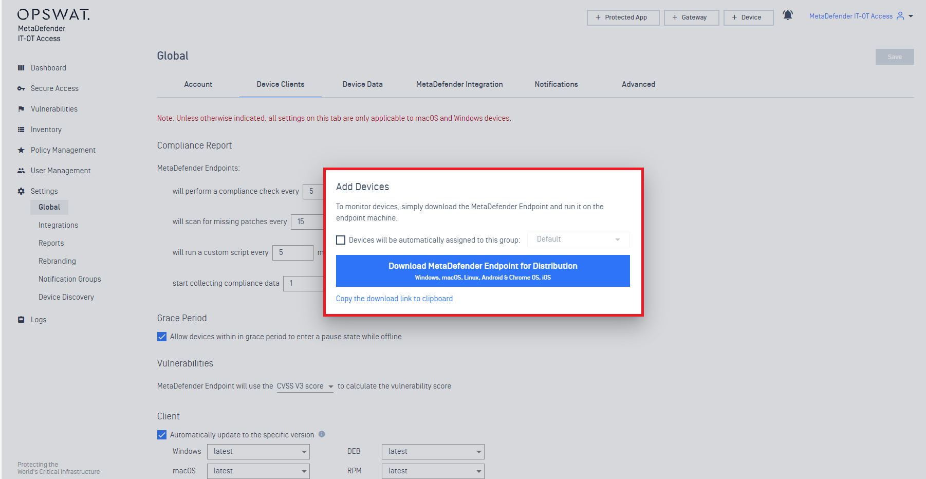Click the Add Devices heading

click(x=362, y=187)
